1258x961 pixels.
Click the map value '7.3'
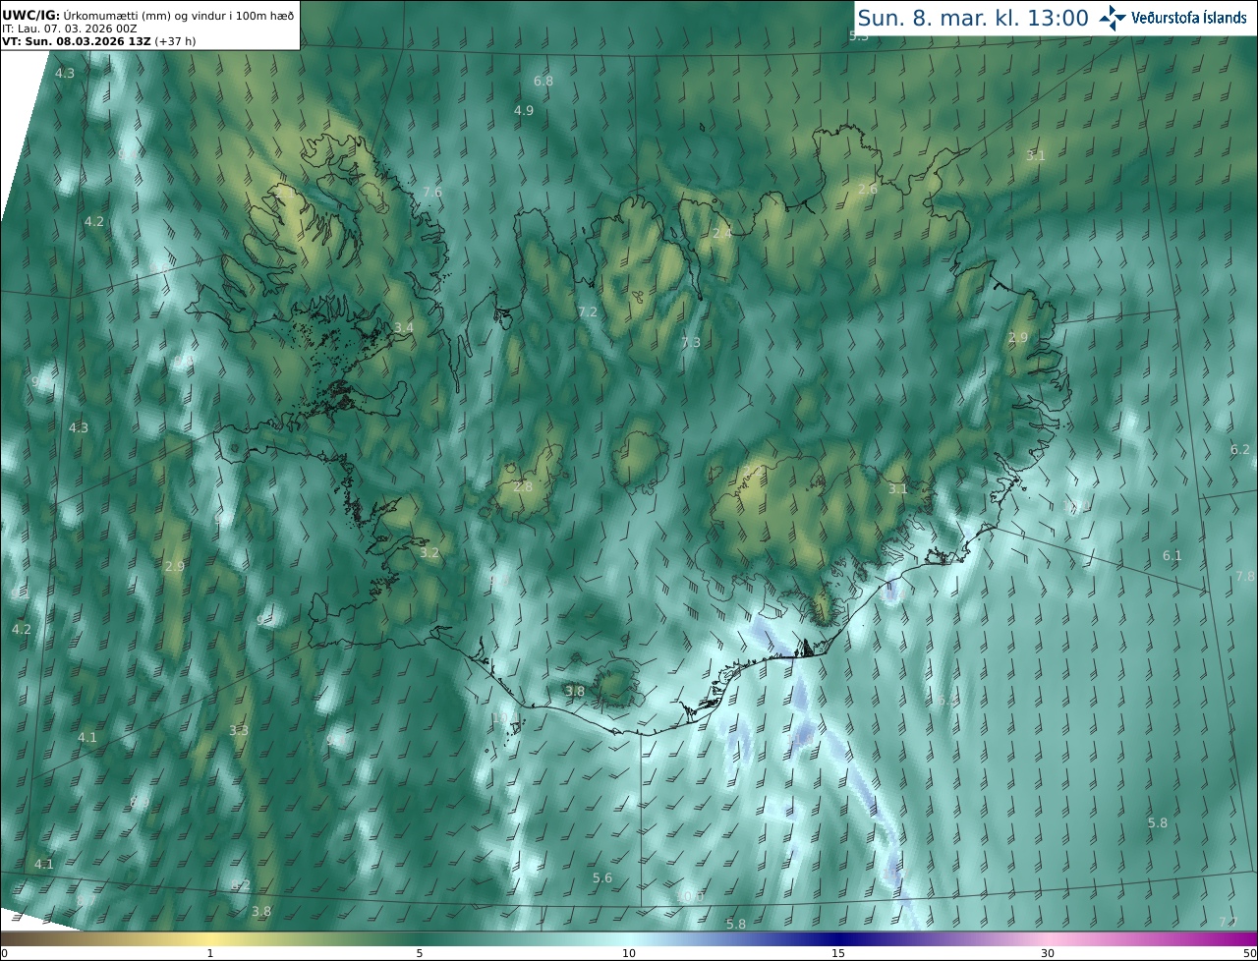point(691,342)
